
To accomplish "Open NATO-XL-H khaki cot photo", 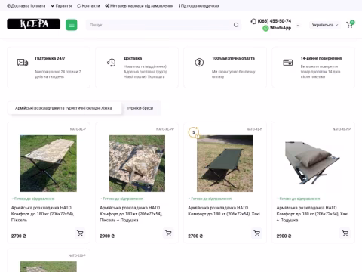I will tap(225, 163).
